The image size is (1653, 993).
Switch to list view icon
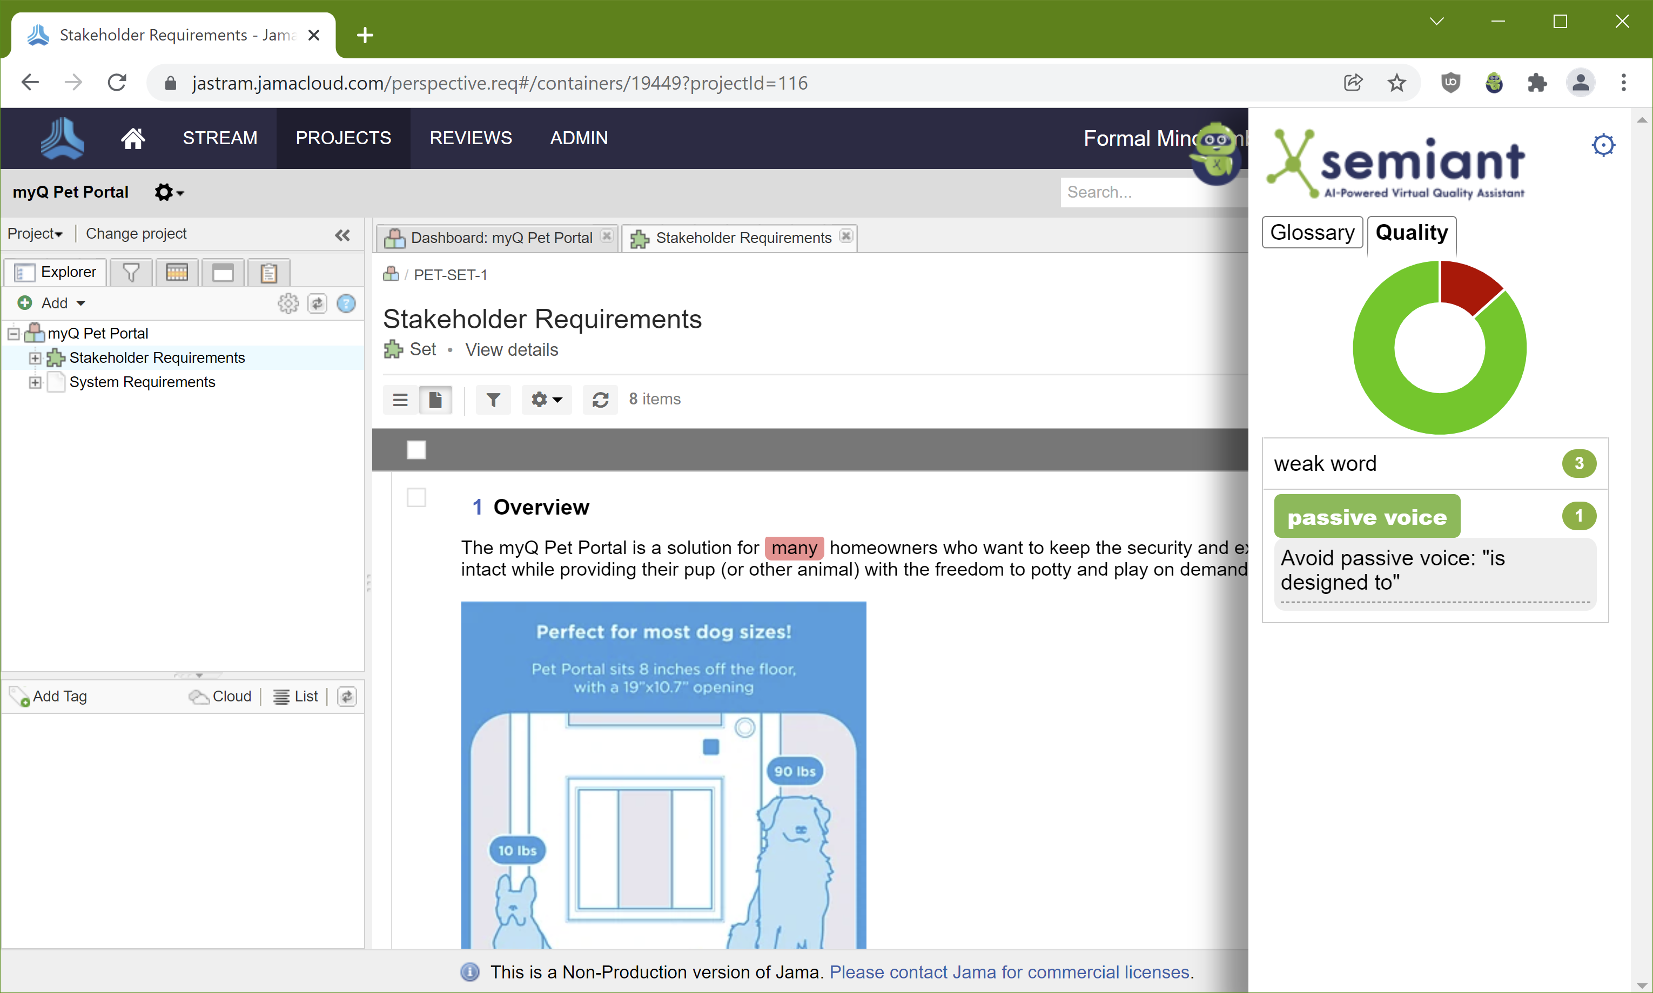click(x=400, y=400)
